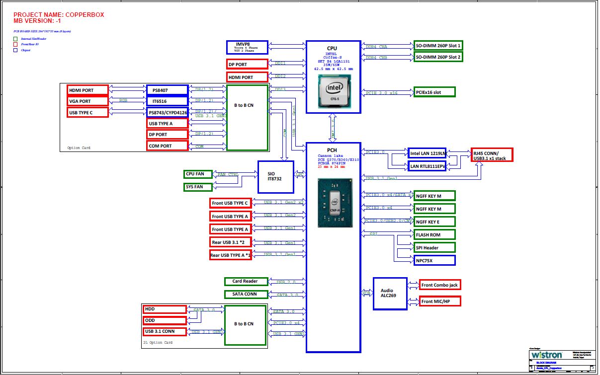Click the SYS FAN block
The image size is (600, 375).
[198, 187]
